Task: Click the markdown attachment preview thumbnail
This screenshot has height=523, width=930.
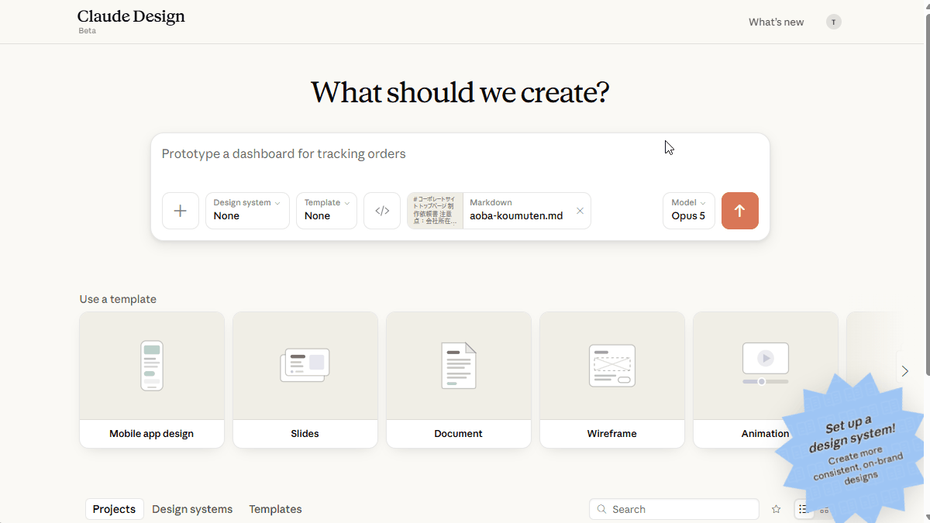Action: 436,211
